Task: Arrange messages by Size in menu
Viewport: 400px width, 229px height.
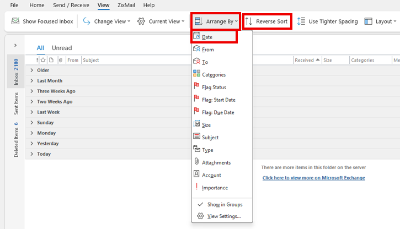Action: coord(222,125)
